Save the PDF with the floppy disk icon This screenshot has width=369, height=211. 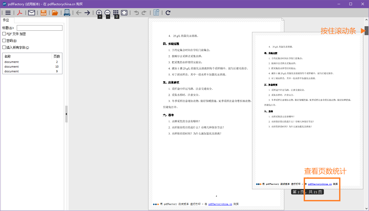click(x=44, y=13)
